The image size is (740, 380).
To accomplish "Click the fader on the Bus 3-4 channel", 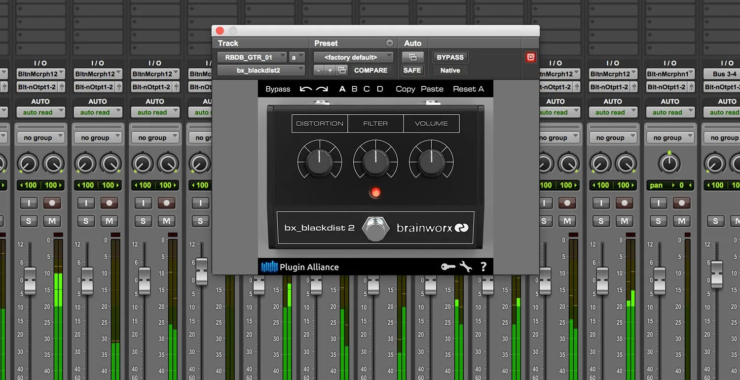I will coord(717,274).
